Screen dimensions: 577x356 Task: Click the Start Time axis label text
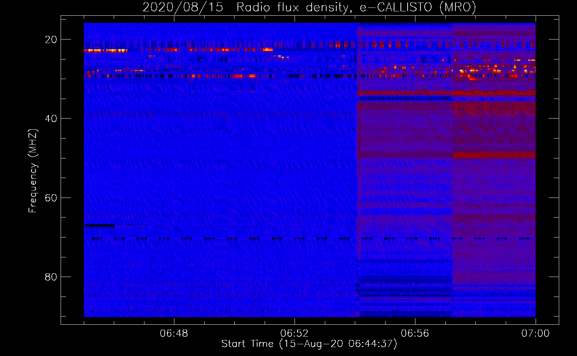(x=309, y=344)
